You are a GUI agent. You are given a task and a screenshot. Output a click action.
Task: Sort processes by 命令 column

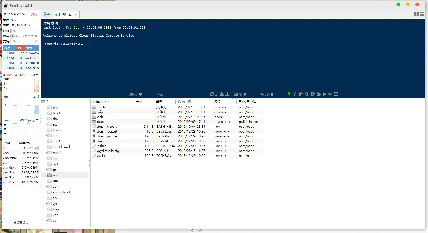(32, 48)
